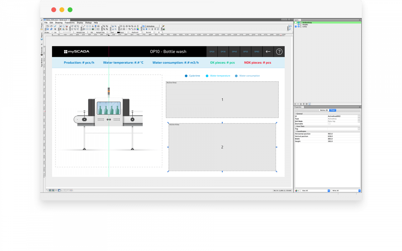The image size is (402, 251).
Task: Click the black text color swatch
Action: [119, 32]
